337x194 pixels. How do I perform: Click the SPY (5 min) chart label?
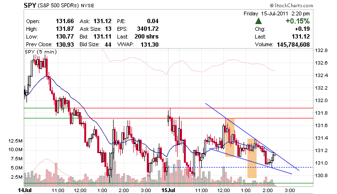tap(40, 52)
